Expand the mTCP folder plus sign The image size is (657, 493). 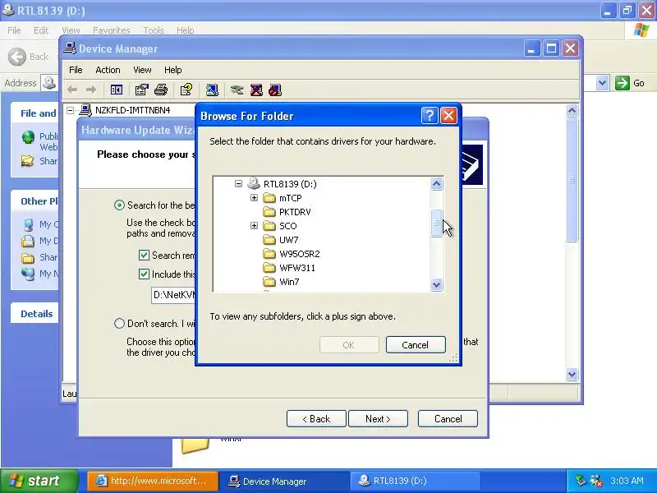click(x=254, y=197)
